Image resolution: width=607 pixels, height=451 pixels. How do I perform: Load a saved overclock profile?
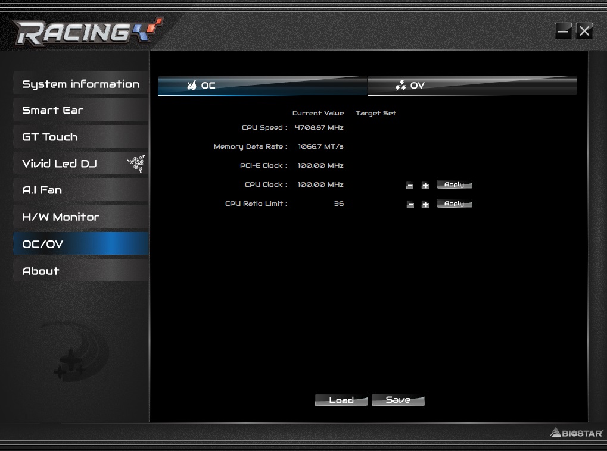click(x=341, y=400)
